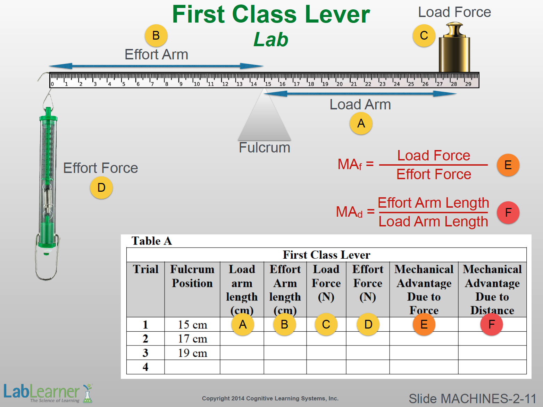The height and width of the screenshot is (407, 543).
Task: Click the 'First Class Lever' green title
Action: [x=271, y=15]
